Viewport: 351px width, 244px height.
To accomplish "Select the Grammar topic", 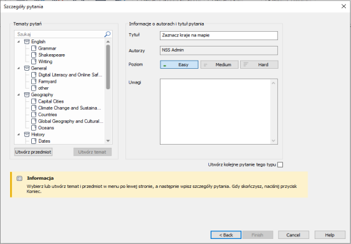I will [x=47, y=48].
